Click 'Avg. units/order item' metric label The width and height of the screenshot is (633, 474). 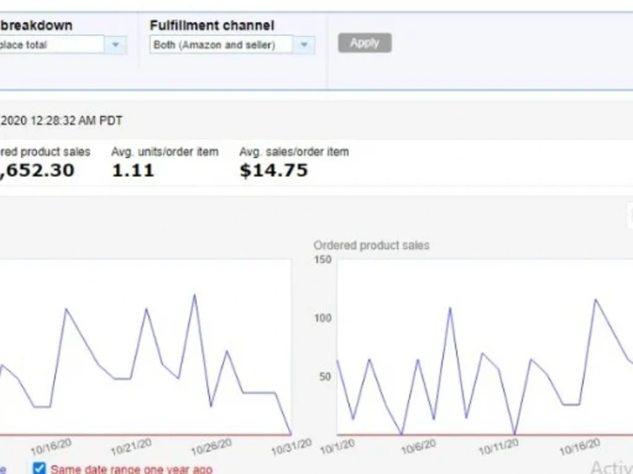pos(165,152)
